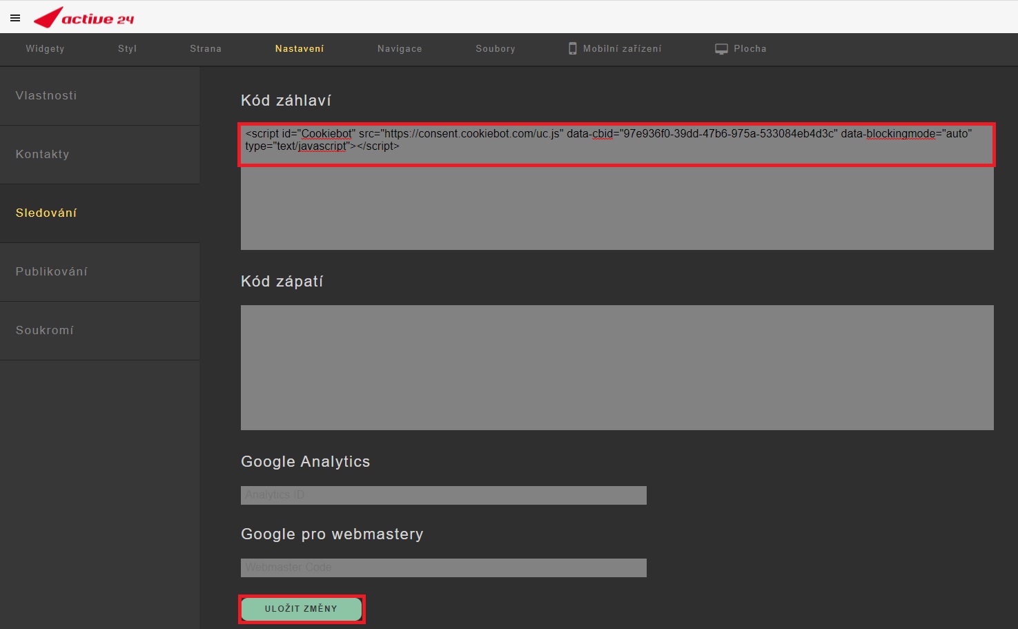Click the Active 24 logo
The height and width of the screenshot is (629, 1018).
coord(84,18)
